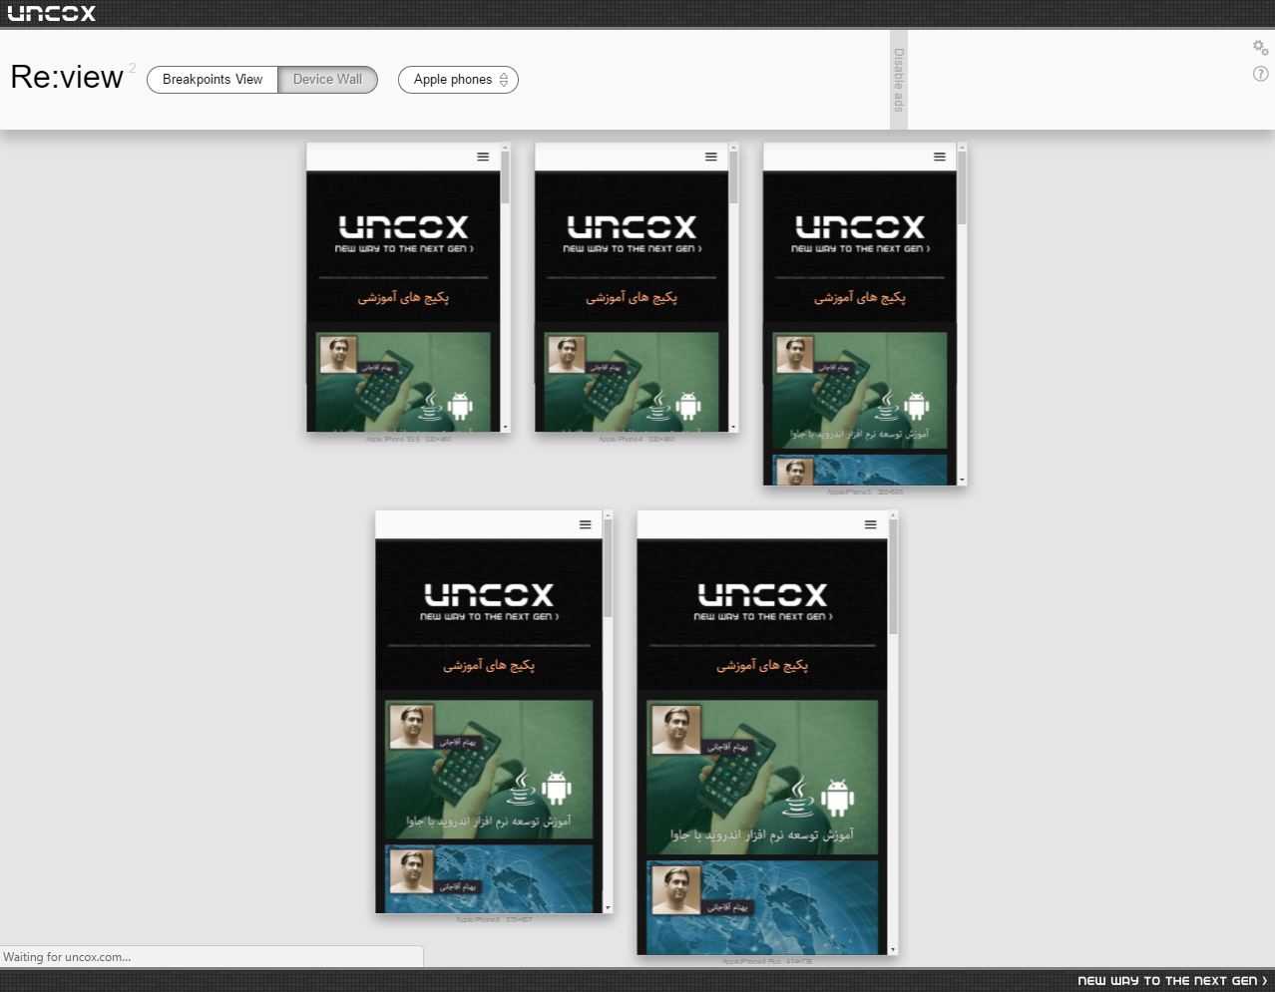Open green Android course card in iPhone 6 Plus preview
The height and width of the screenshot is (992, 1275).
[x=762, y=777]
